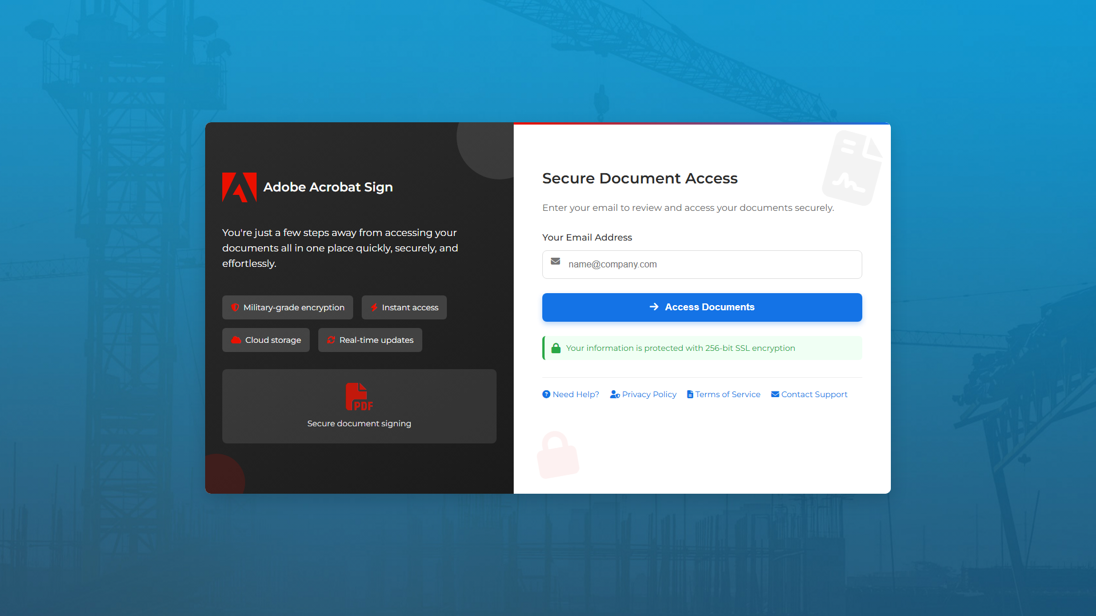Click the green padlock icon in SSL notice
Screen dimensions: 1096x616
click(556, 348)
